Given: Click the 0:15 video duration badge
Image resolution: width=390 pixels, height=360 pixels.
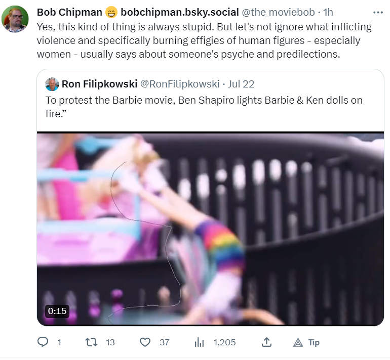Looking at the screenshot, I should (57, 311).
